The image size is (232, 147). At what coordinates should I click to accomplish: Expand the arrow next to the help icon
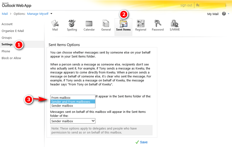[x=228, y=14]
